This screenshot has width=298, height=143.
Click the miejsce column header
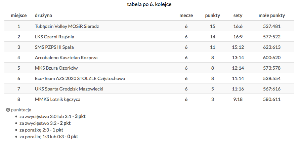(19, 15)
